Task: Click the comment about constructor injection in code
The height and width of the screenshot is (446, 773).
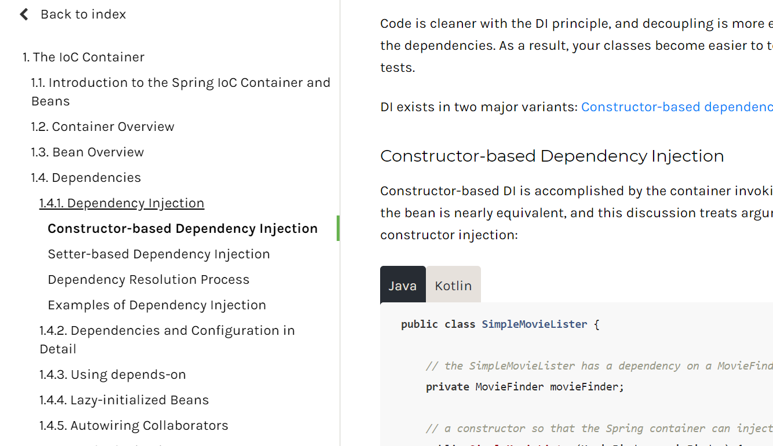Action: tap(599, 429)
